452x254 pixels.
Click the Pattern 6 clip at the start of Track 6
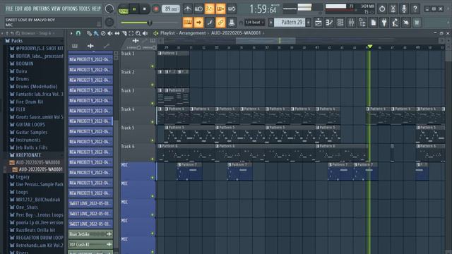[x=186, y=152]
